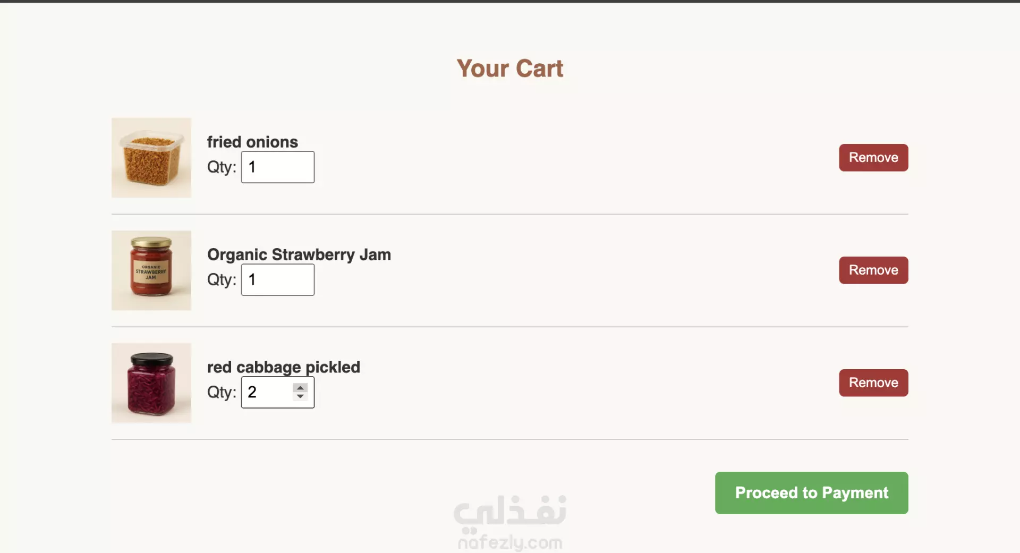Focus the fried onions quantity field
Image resolution: width=1020 pixels, height=553 pixels.
(x=278, y=167)
